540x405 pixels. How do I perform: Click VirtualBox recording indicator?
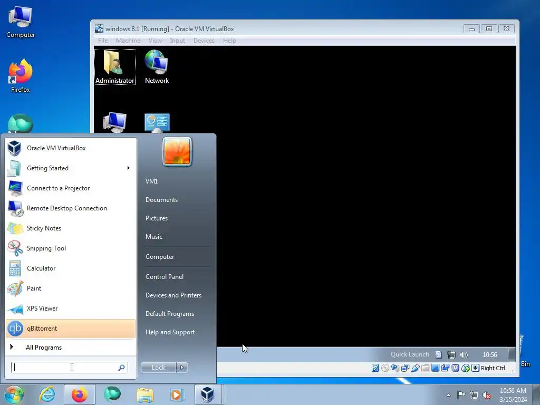(445, 368)
